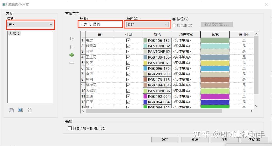
Task: Apply changes with the 应用 button
Action: pyautogui.click(x=224, y=139)
